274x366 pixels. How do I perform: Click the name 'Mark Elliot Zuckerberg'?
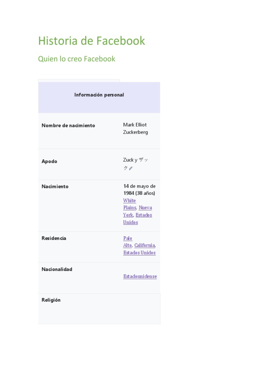[135, 128]
